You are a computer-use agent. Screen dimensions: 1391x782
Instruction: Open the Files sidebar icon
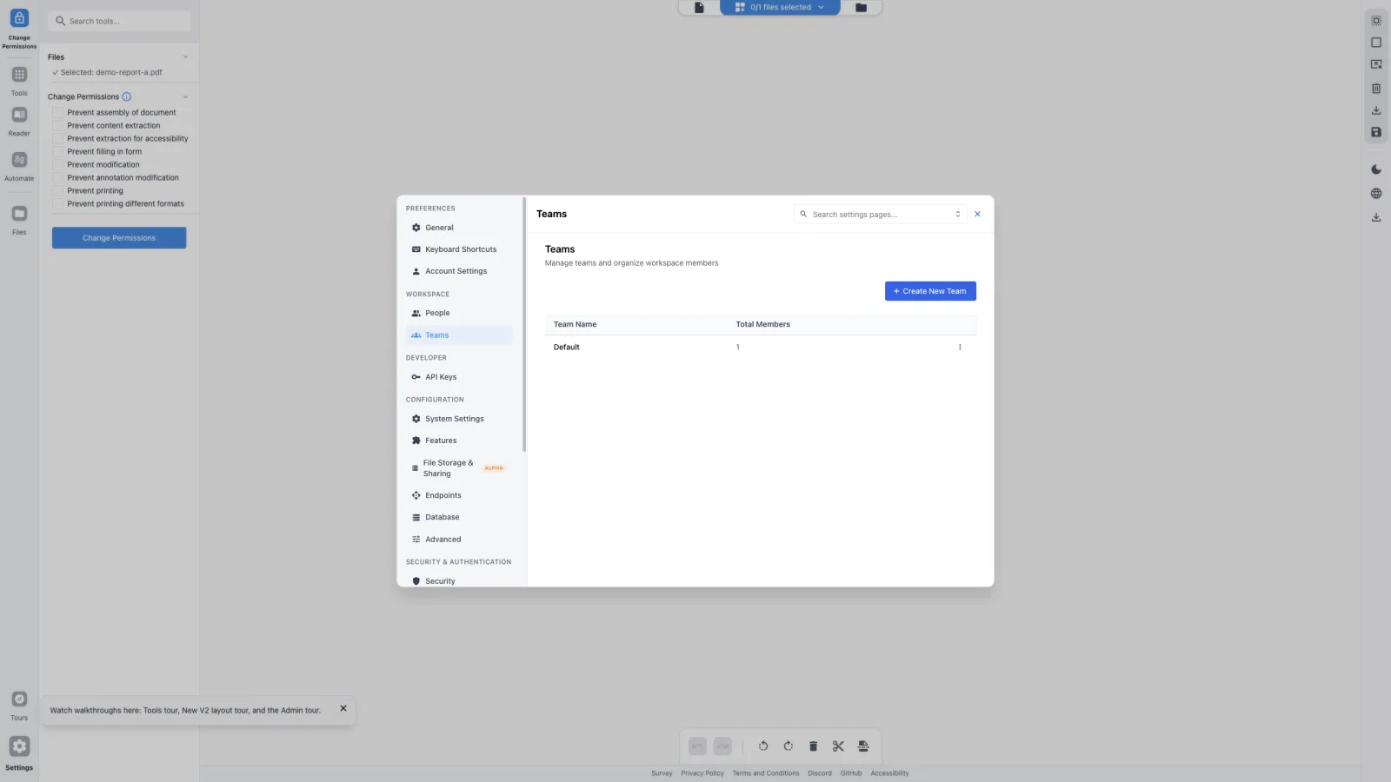coord(19,214)
